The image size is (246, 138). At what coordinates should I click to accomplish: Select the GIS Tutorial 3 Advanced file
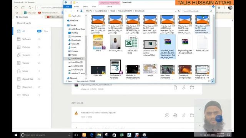point(115,69)
